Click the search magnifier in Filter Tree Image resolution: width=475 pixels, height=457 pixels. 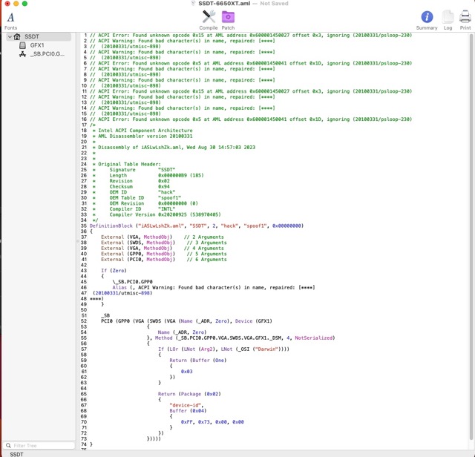click(x=7, y=446)
